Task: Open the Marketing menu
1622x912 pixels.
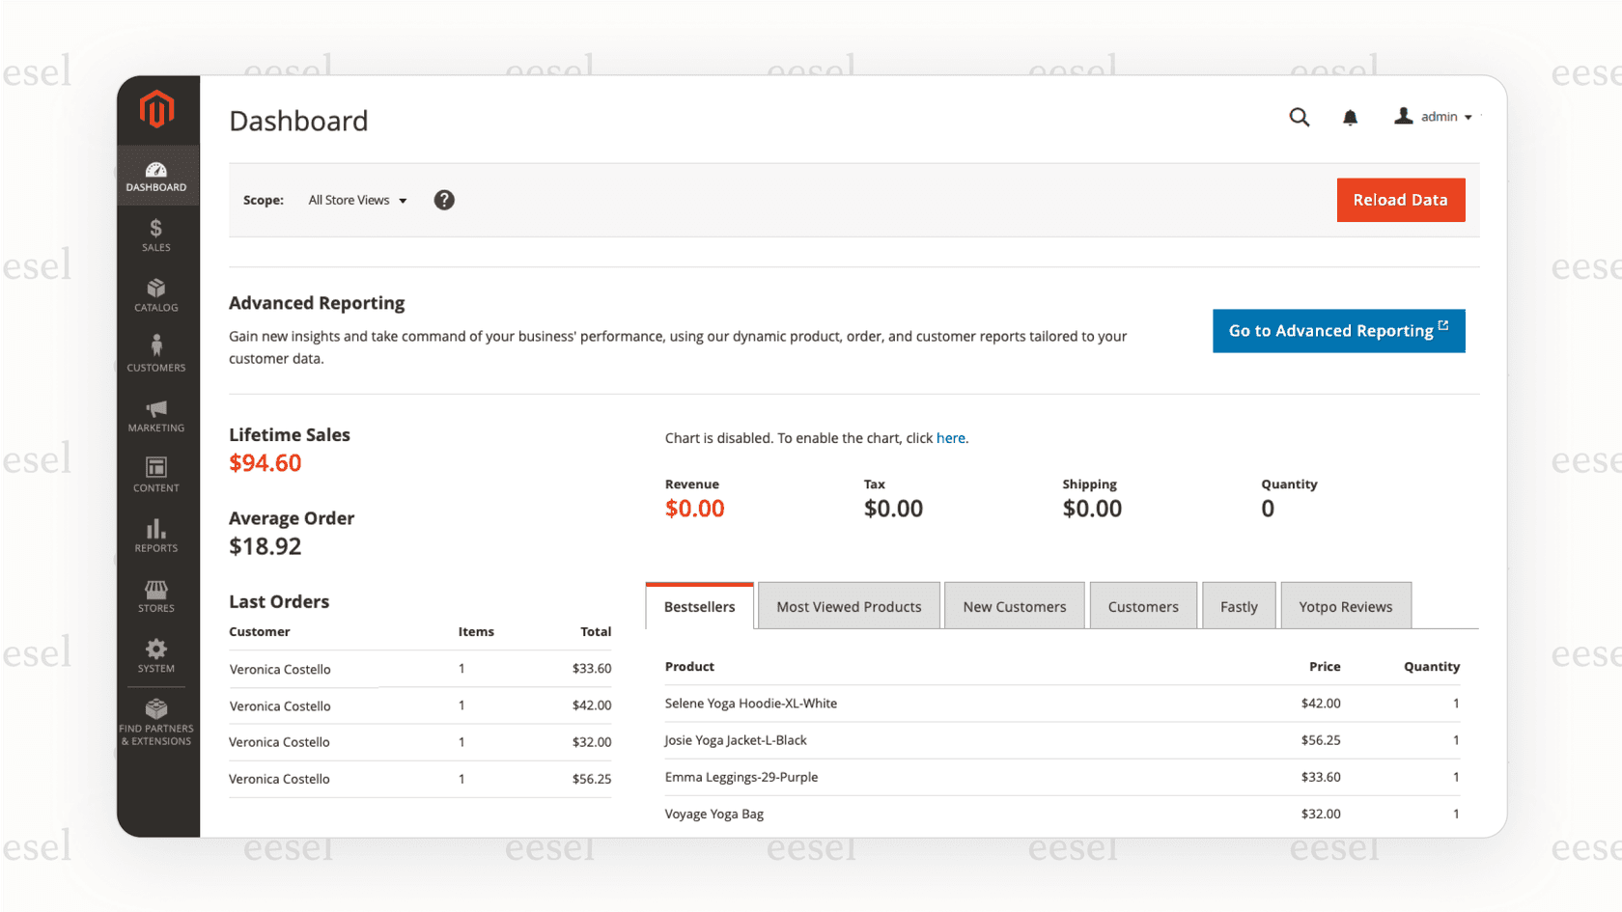Action: click(155, 415)
